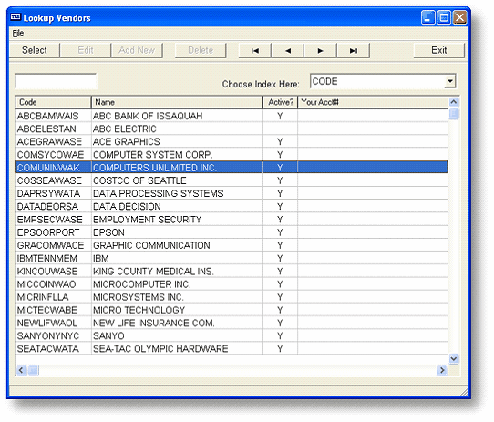Screen dimensions: 494x422
Task: Click the Your Acct# column header
Action: (373, 102)
